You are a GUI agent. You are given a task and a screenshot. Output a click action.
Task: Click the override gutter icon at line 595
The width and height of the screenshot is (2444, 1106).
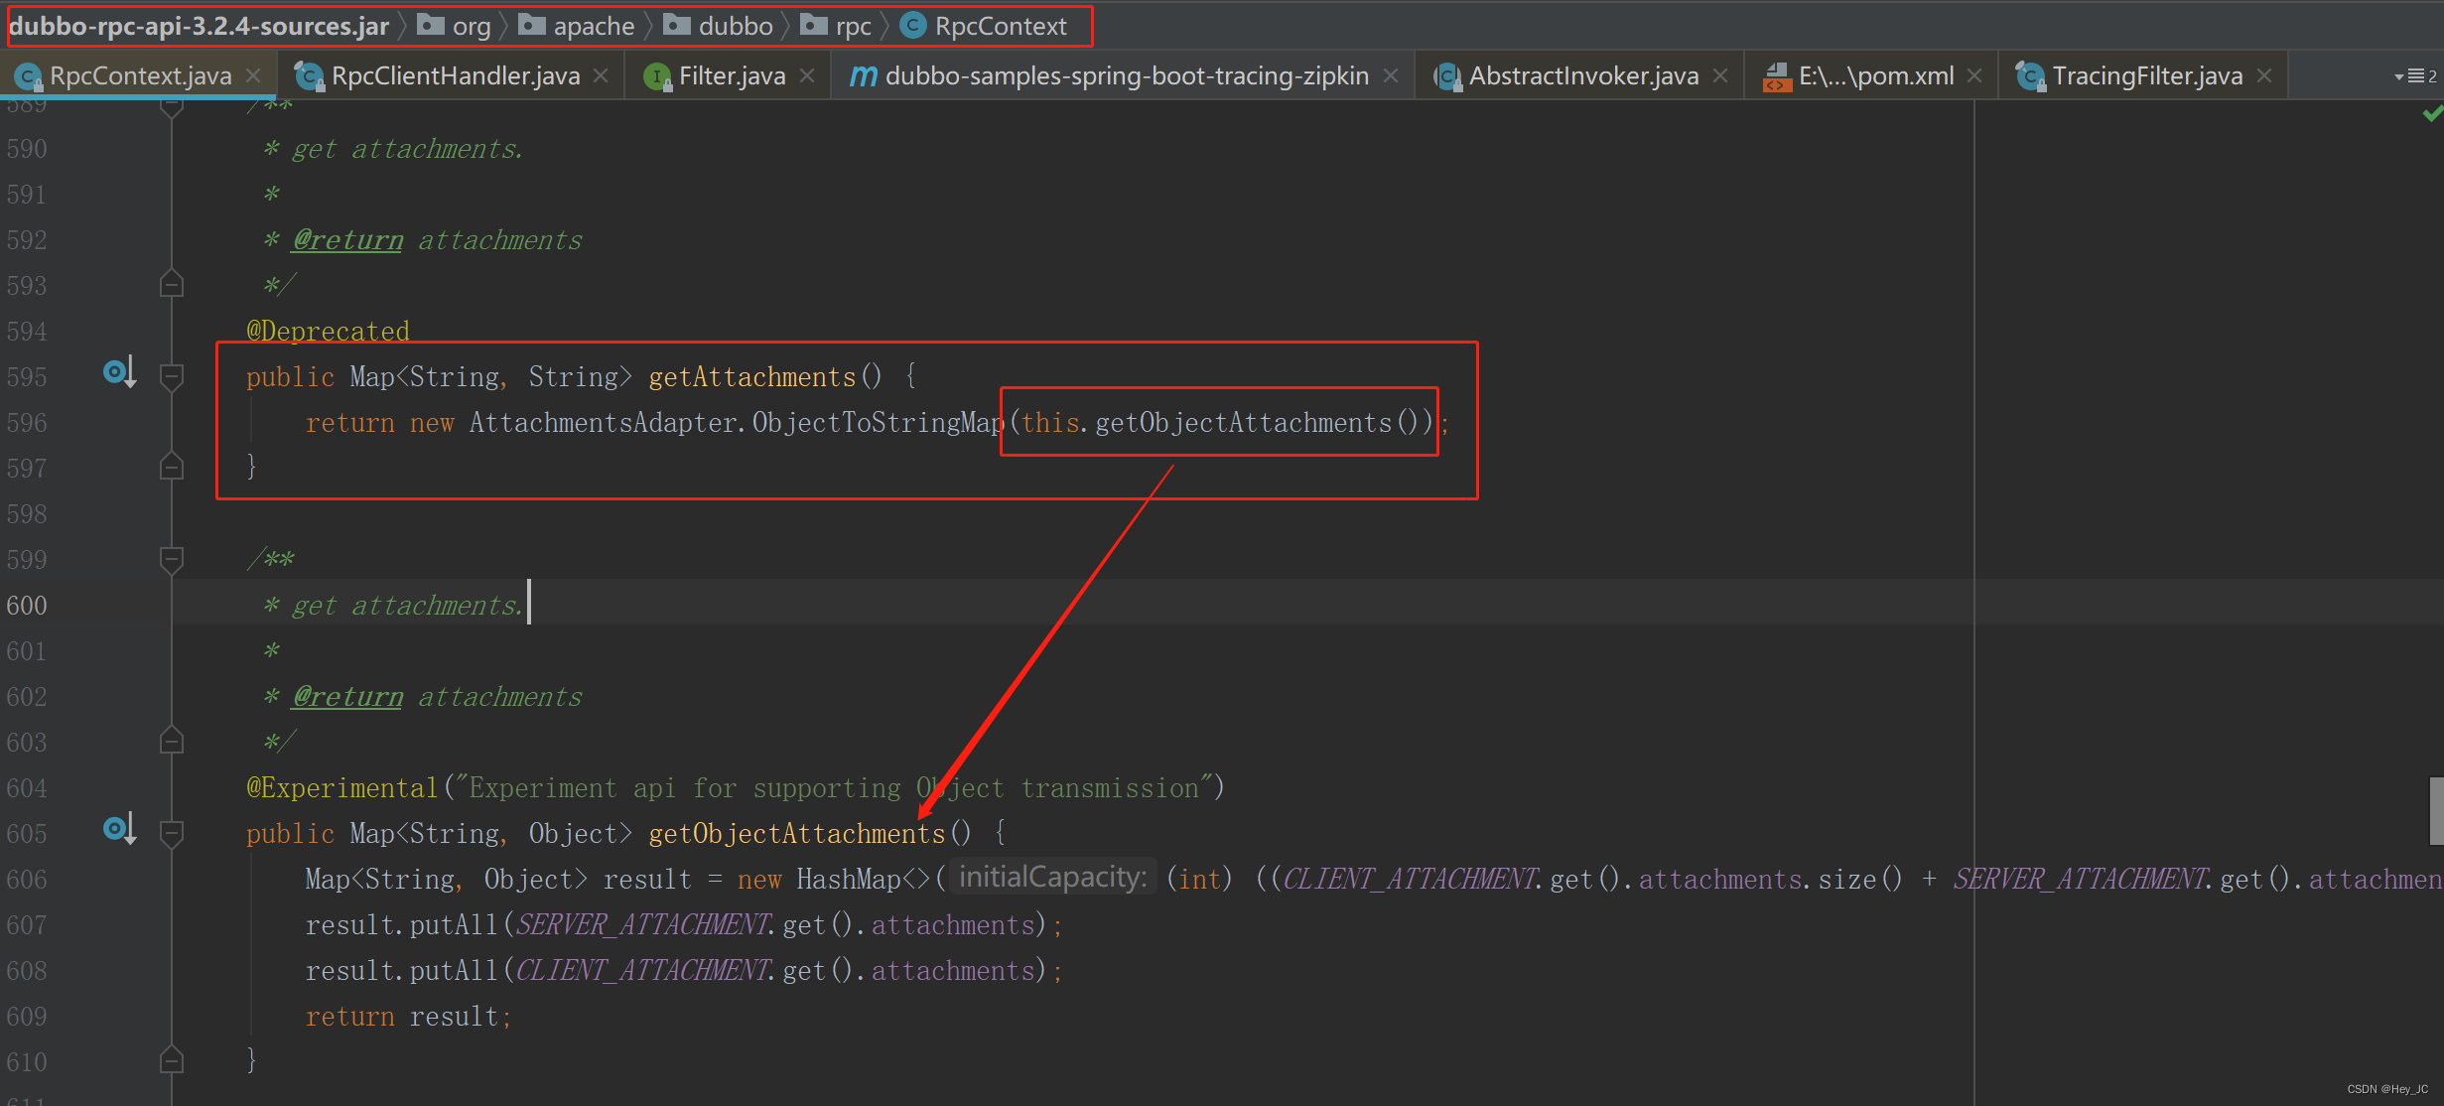click(x=118, y=373)
